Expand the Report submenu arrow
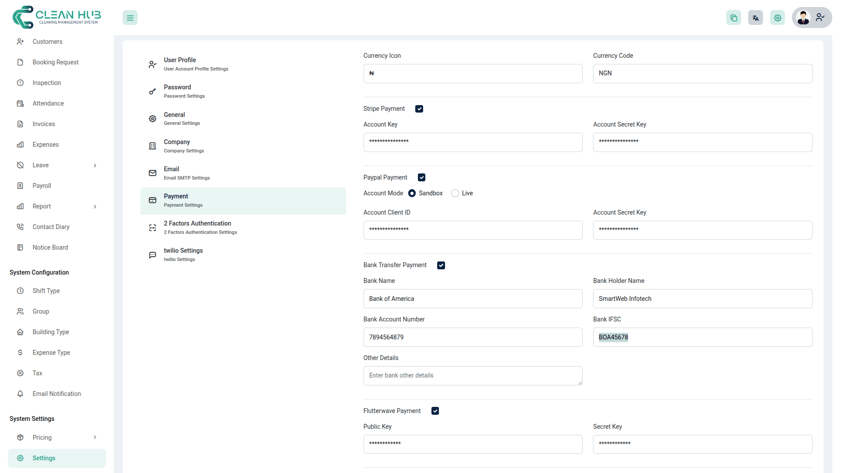Image resolution: width=841 pixels, height=473 pixels. click(x=95, y=207)
